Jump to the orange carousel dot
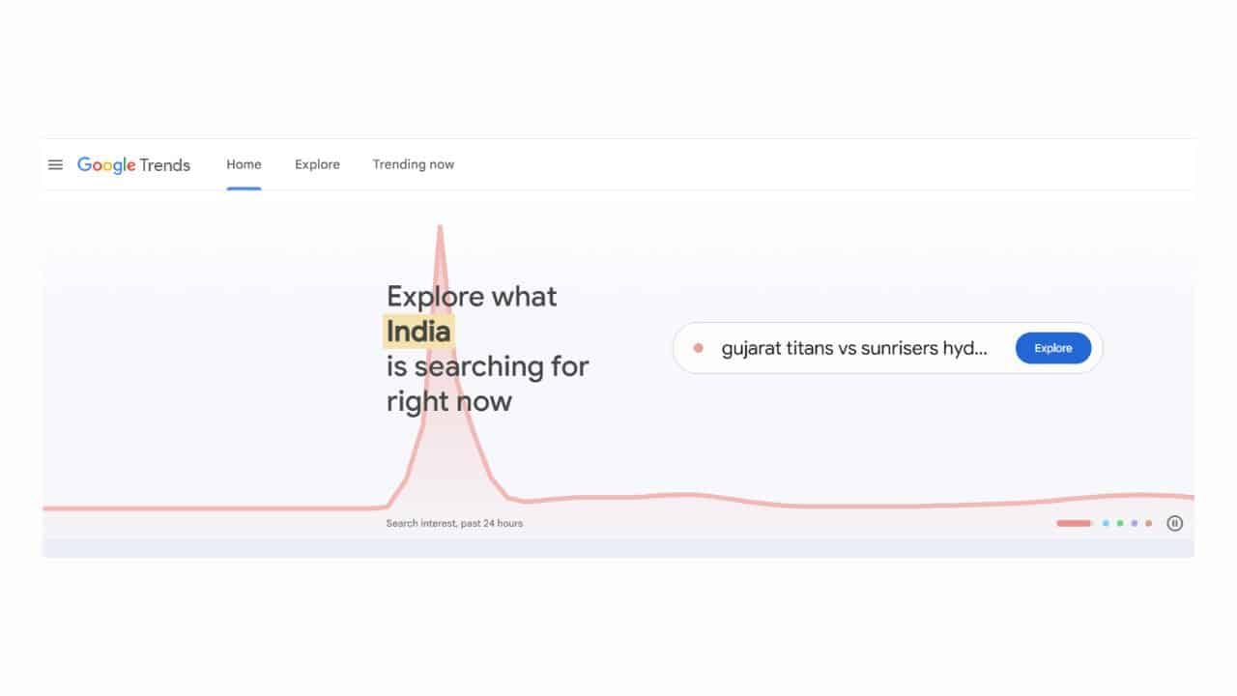 coord(1148,523)
